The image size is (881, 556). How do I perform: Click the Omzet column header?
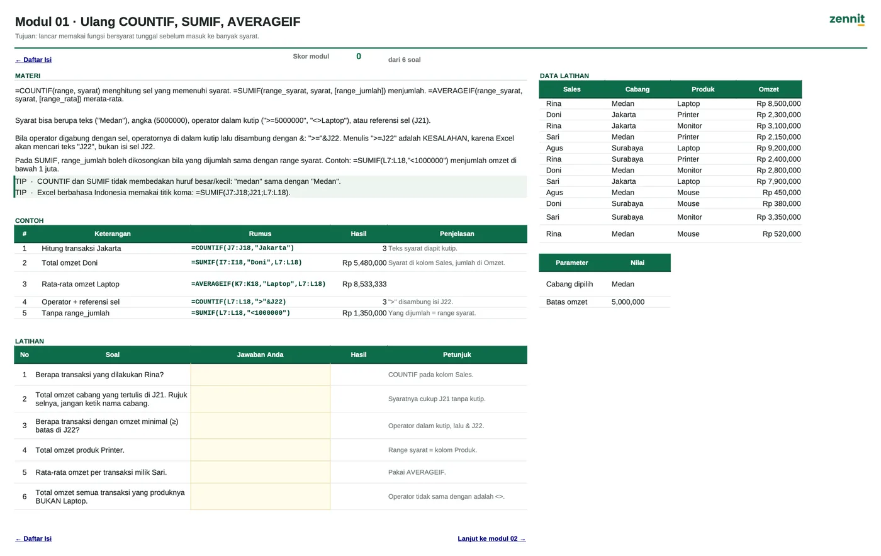(x=768, y=89)
